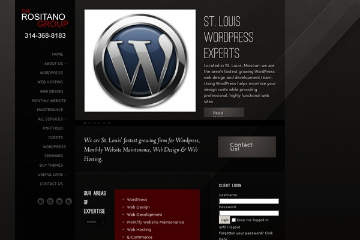Click the large Contact Us! button
360x240 pixels.
coord(247,147)
